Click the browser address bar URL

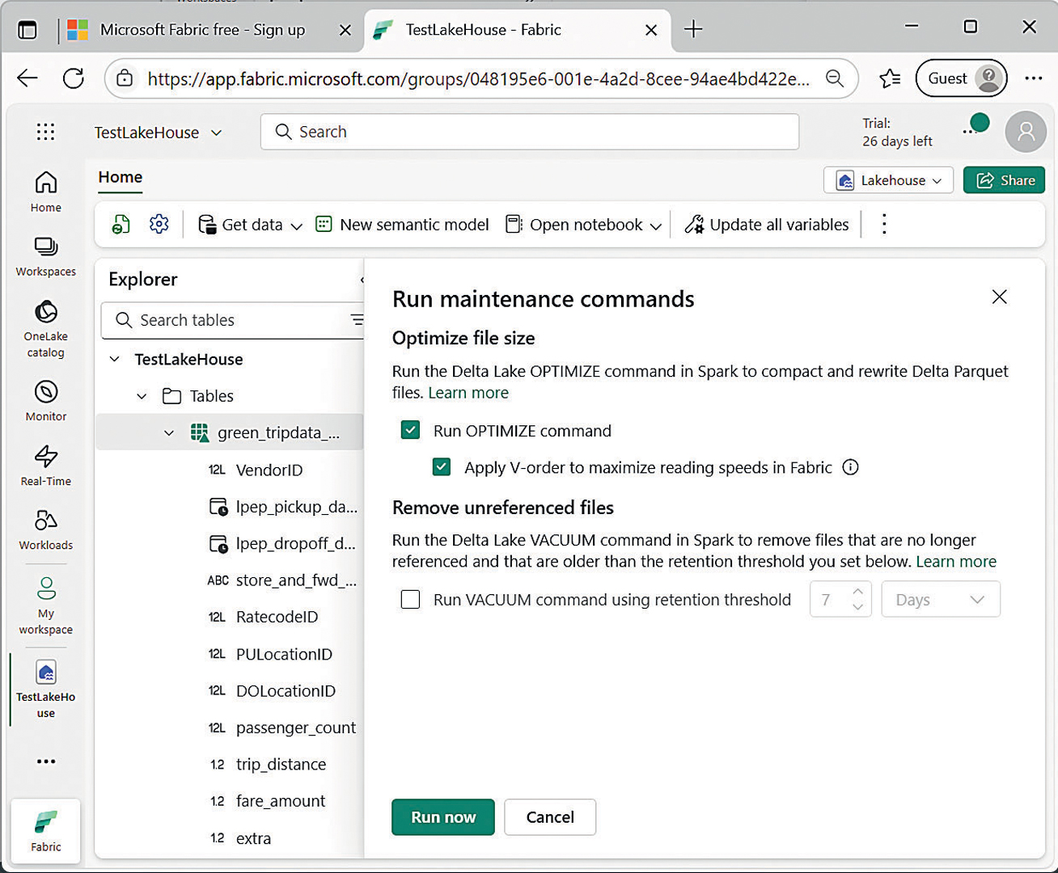click(x=477, y=78)
